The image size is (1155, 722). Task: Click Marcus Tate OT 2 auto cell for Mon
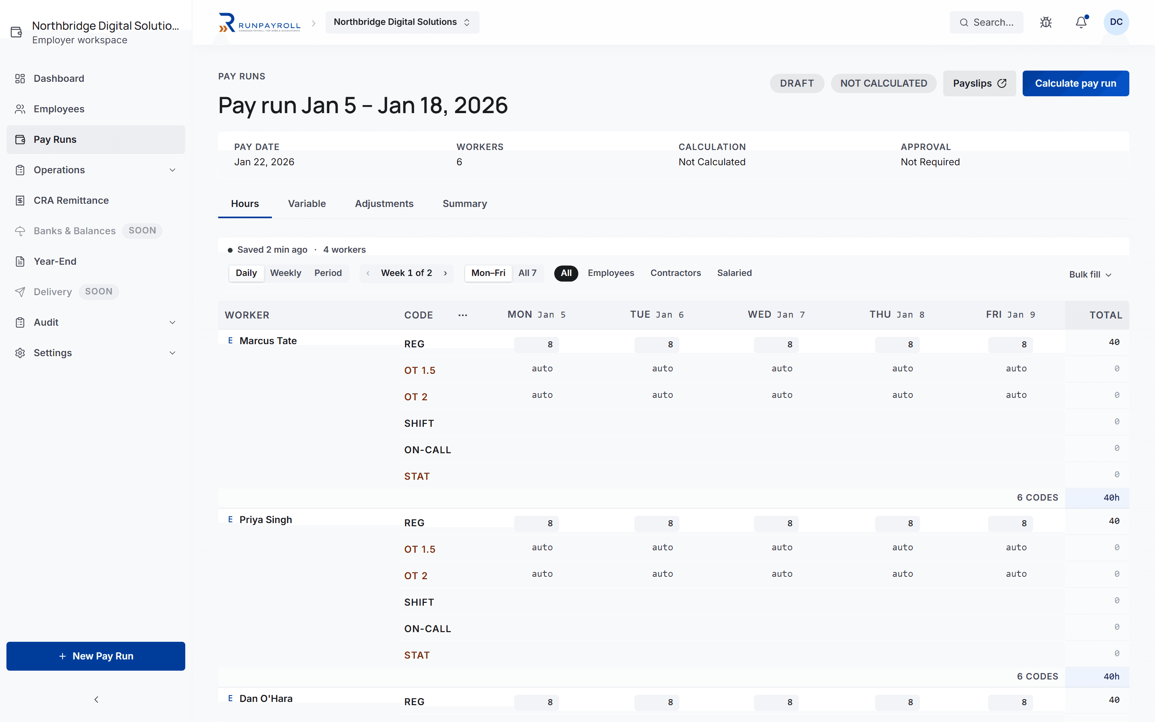pyautogui.click(x=542, y=395)
